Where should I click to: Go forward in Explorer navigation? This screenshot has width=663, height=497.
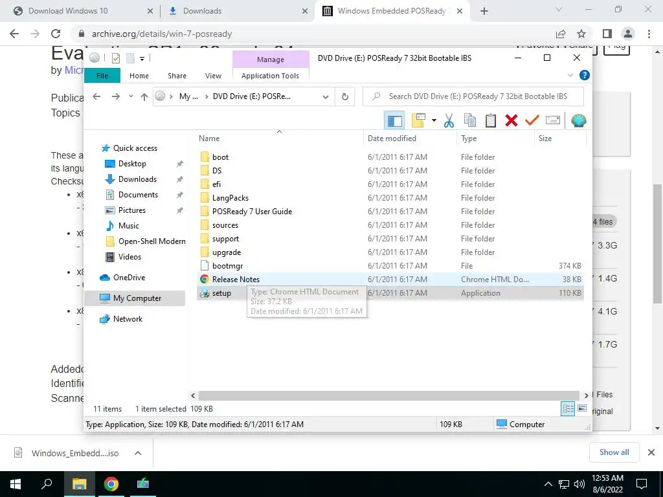115,96
